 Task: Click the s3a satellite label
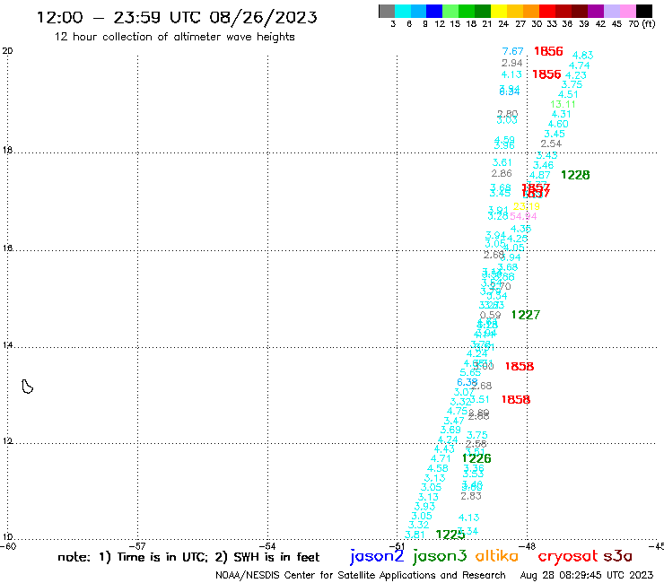(x=617, y=556)
